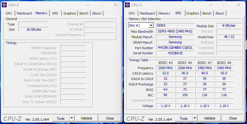
Task: Click the tRC value 96
Action: point(165,95)
